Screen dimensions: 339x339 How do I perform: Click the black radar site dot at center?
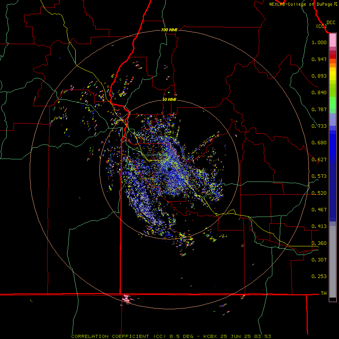(x=169, y=169)
